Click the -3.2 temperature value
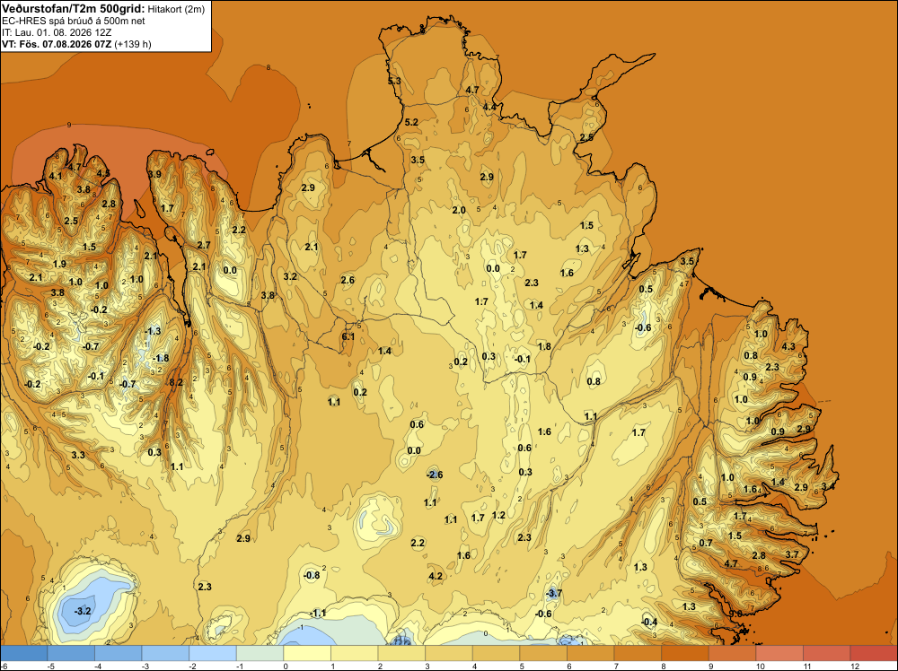 [x=83, y=611]
